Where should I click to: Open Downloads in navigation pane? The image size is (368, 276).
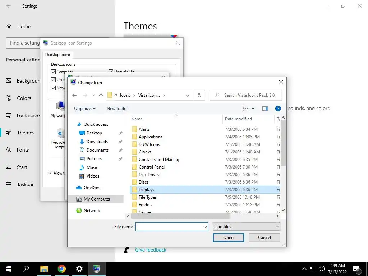coord(97,142)
